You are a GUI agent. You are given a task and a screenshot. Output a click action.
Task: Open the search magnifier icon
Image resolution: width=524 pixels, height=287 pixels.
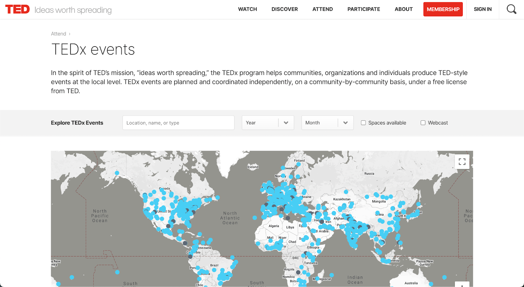click(511, 9)
